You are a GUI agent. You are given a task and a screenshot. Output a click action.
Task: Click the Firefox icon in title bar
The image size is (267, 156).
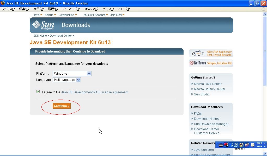(3, 3)
